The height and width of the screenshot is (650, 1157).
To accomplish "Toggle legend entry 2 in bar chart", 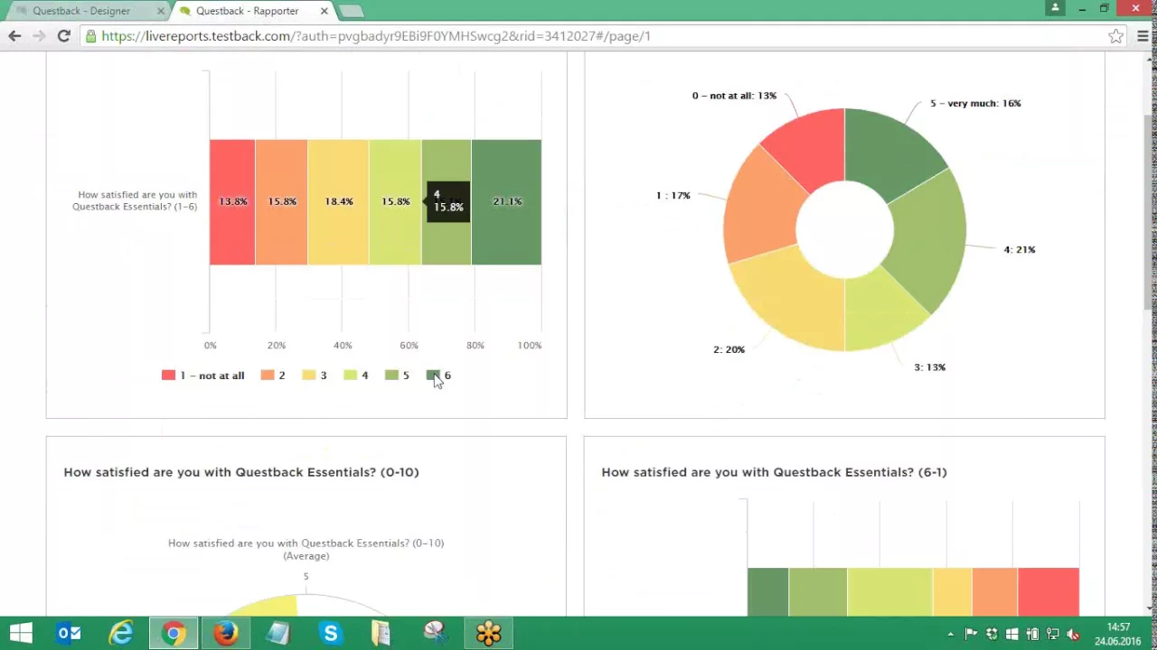I will 273,376.
